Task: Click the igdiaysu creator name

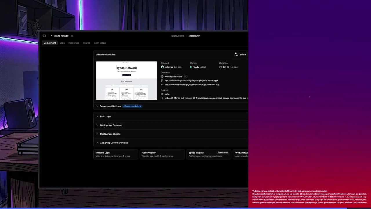Action: click(169, 67)
